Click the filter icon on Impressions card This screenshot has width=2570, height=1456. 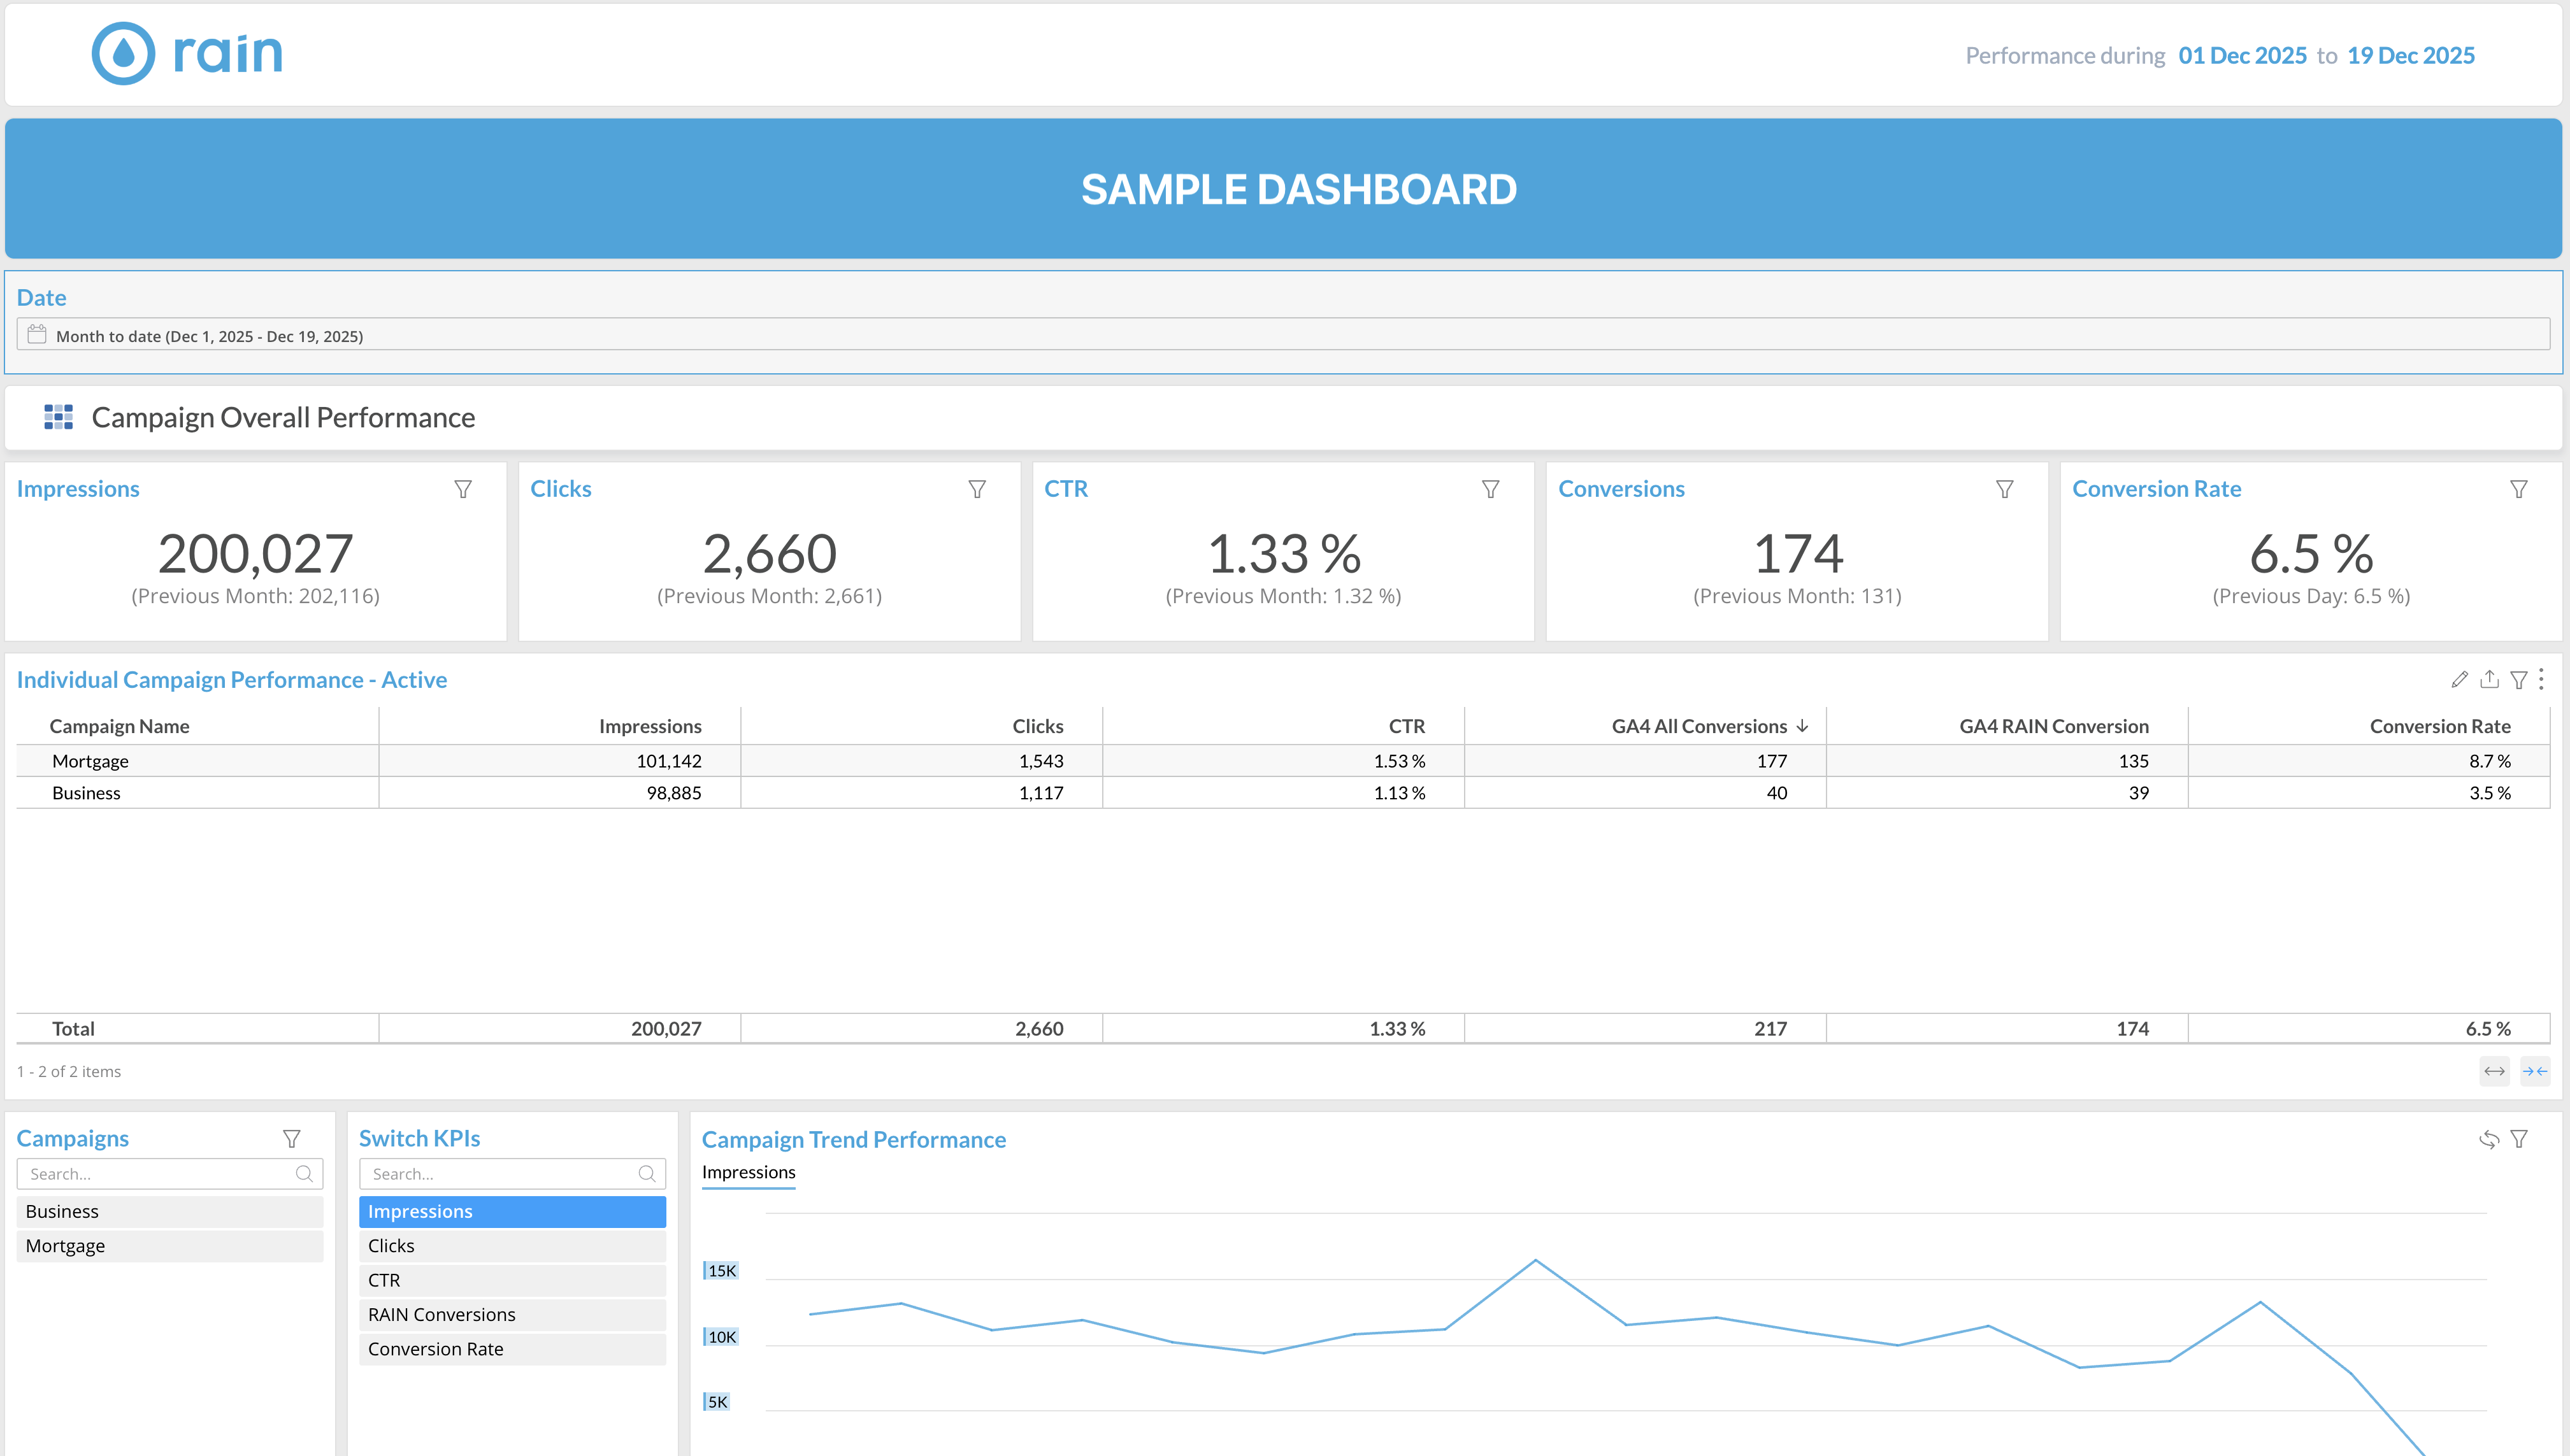tap(463, 489)
